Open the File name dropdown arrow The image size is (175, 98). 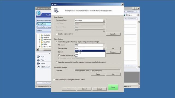[104, 45]
